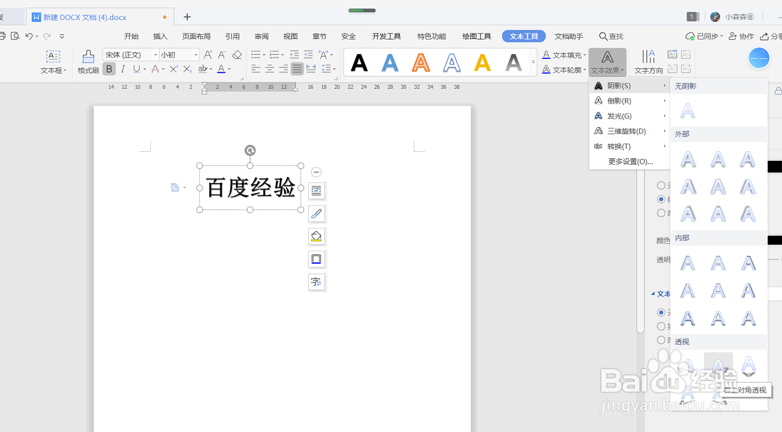The height and width of the screenshot is (432, 782).
Task: Open the 发光(G) glow submenu
Action: [x=629, y=117]
